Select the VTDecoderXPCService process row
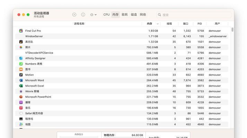The width and height of the screenshot is (247, 138). point(122,53)
